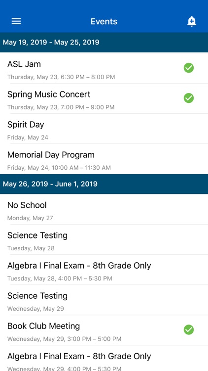Select Memorial Day time 10:00 AM – 11:30 AM
The height and width of the screenshot is (371, 208).
click(59, 168)
